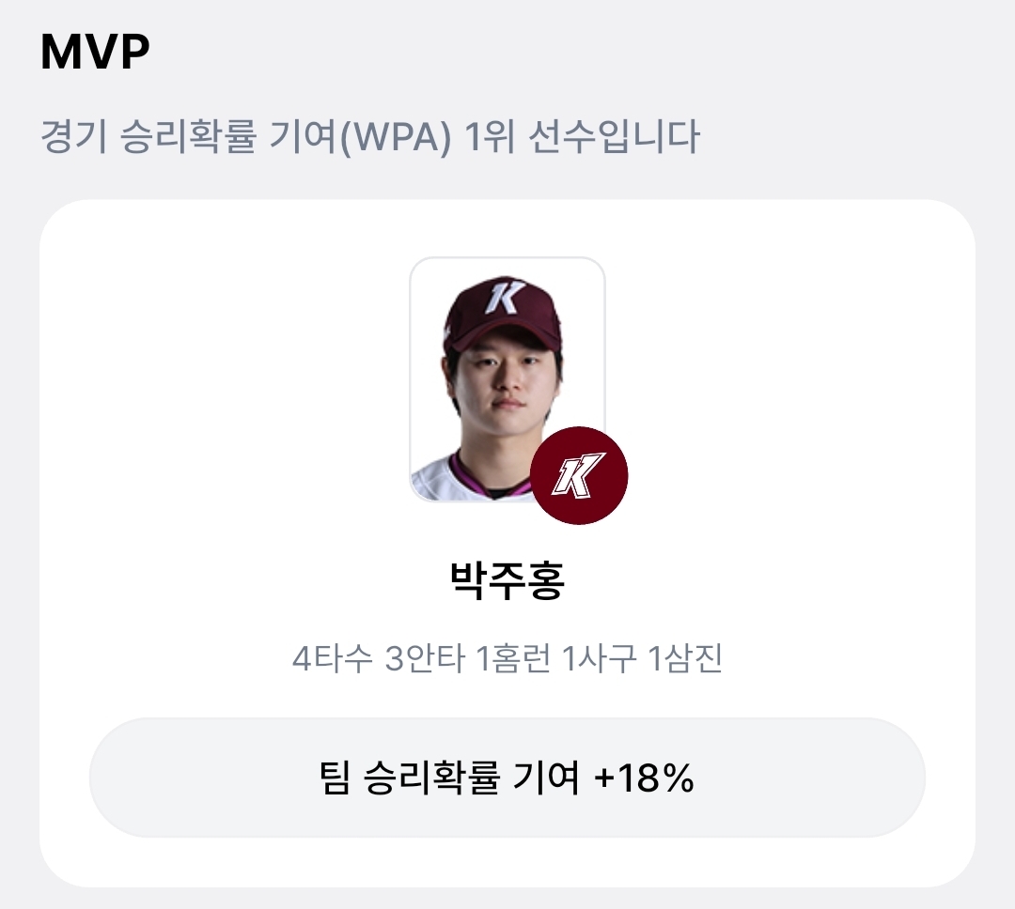Click the 4타수 3안타 stats line
1015x909 pixels.
(507, 658)
